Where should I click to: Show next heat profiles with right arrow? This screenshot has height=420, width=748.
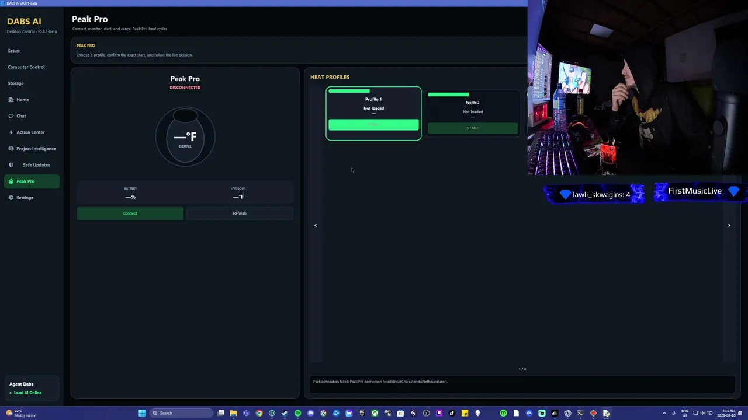coord(729,225)
